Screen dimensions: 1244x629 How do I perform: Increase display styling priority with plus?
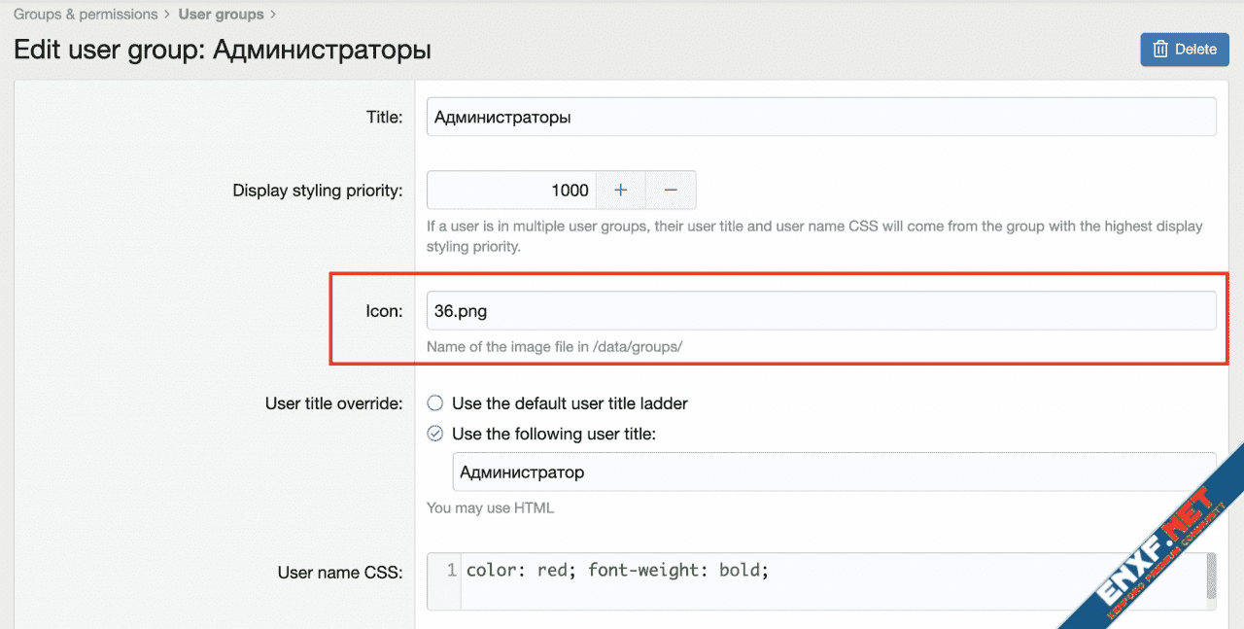pyautogui.click(x=621, y=191)
